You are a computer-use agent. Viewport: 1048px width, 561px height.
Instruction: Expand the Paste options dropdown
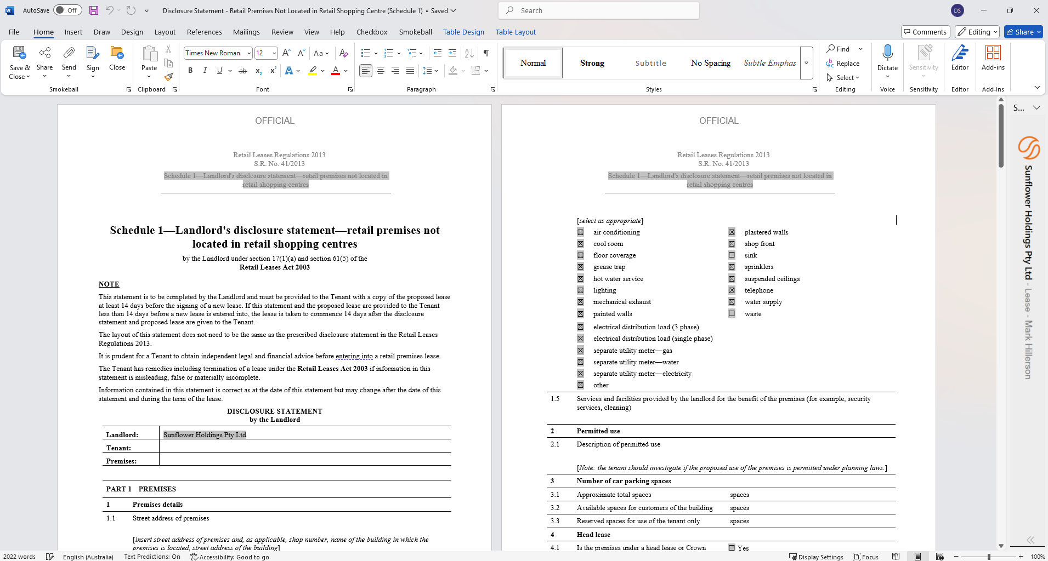149,77
